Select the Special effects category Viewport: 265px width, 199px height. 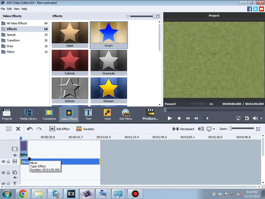[x=25, y=35]
